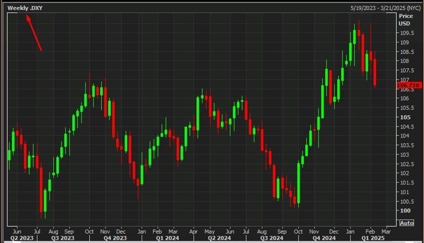Select the 105.5 price axis label
Screen dimensions: 424x243
[407, 108]
